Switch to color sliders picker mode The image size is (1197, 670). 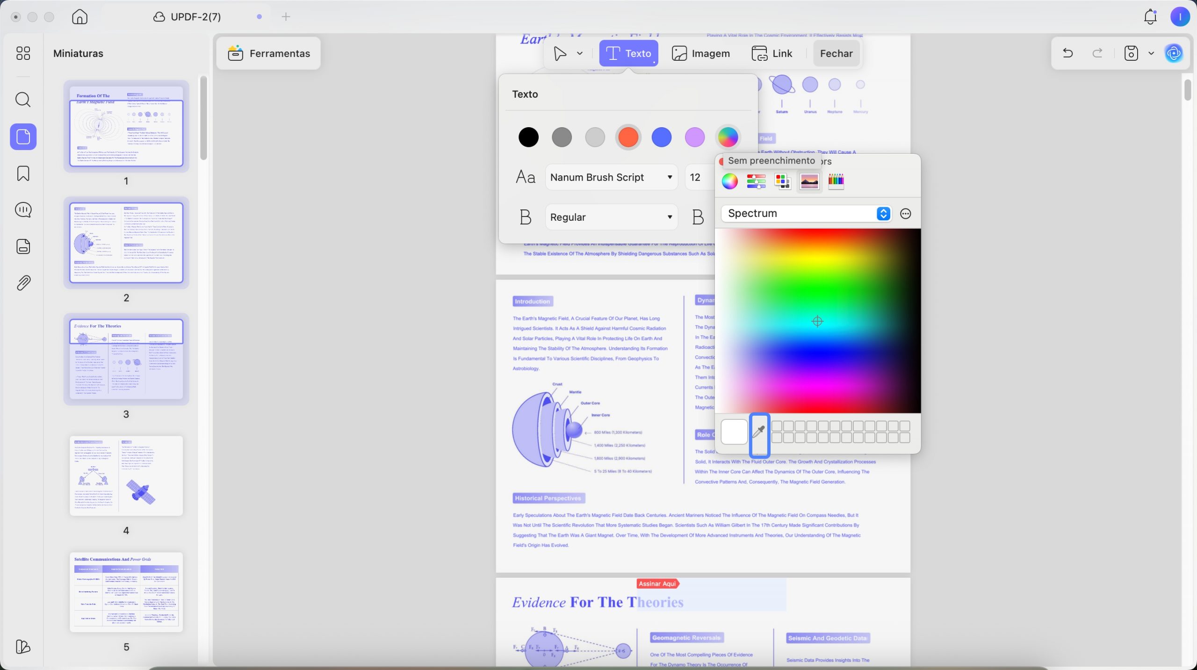(756, 181)
